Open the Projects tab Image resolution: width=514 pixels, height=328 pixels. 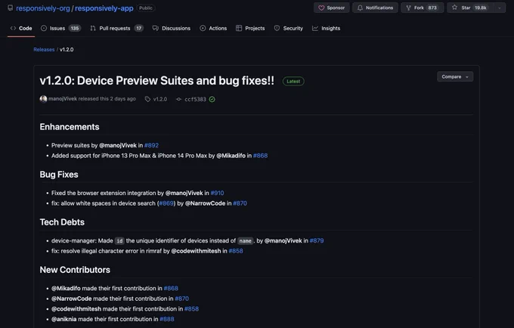(x=250, y=28)
